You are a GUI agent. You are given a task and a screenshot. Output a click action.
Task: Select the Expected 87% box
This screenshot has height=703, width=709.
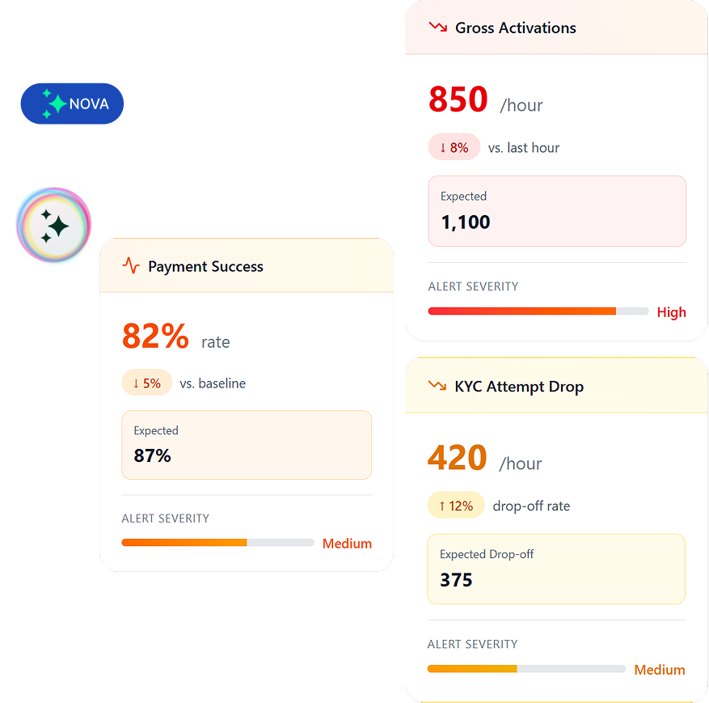click(x=247, y=445)
